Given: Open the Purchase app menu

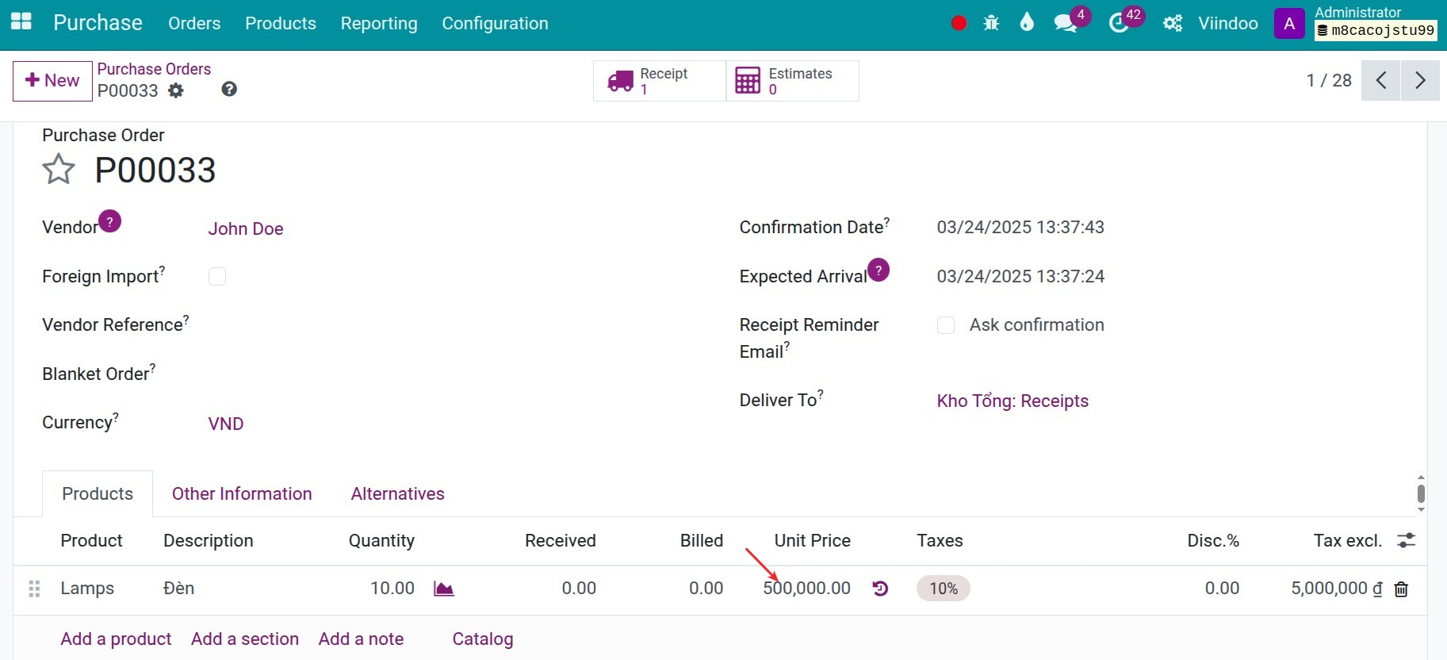Looking at the screenshot, I should coord(98,23).
